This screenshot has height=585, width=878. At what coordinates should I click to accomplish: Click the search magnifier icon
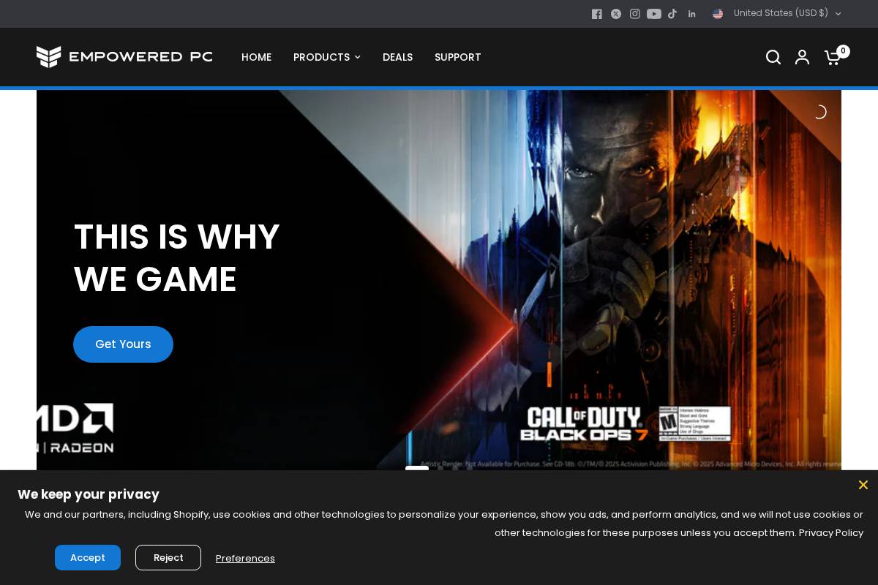tap(773, 57)
